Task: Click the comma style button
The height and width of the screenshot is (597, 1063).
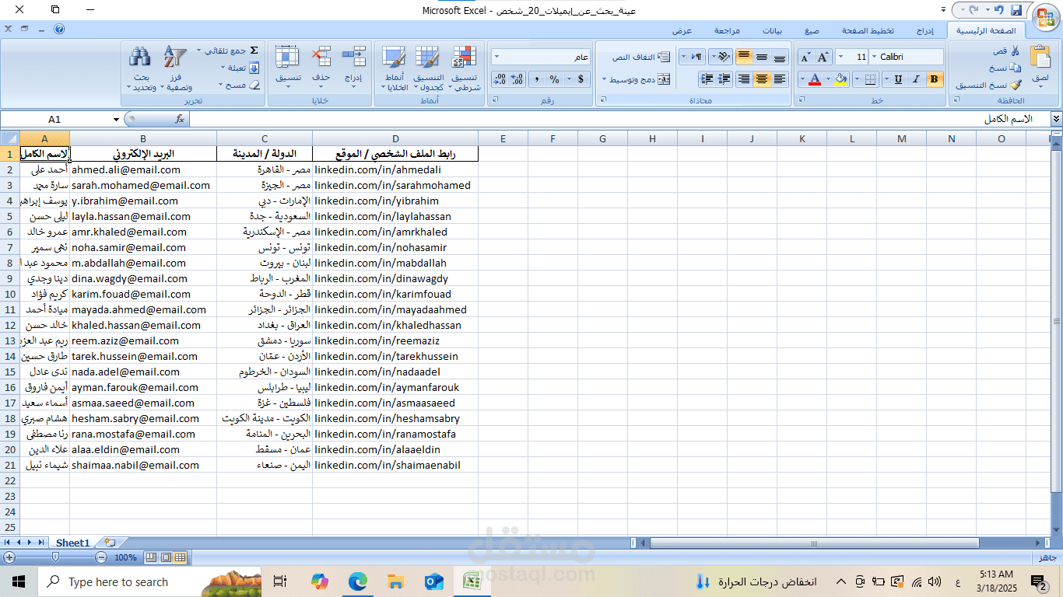Action: point(535,79)
